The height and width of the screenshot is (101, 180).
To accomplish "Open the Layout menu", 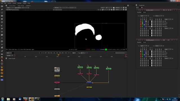I will (x=9, y=3).
